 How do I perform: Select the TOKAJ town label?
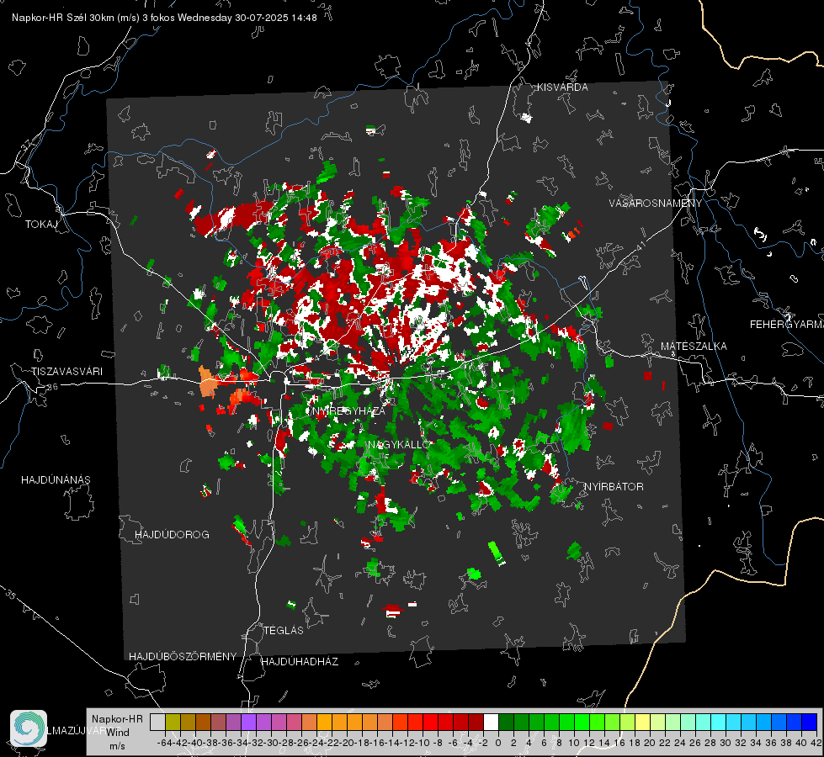click(41, 225)
